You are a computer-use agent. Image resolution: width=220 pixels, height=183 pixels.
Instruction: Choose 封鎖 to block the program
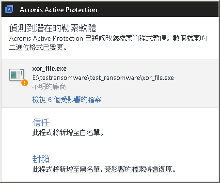point(41,159)
